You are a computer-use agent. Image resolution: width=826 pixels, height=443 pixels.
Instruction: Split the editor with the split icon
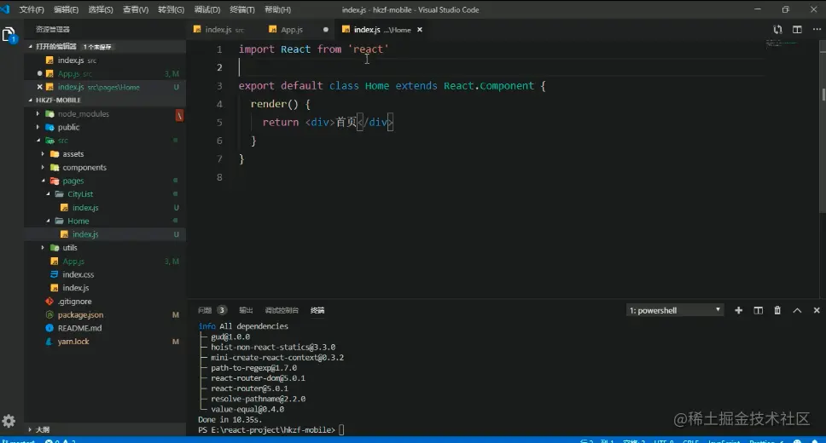pyautogui.click(x=797, y=30)
